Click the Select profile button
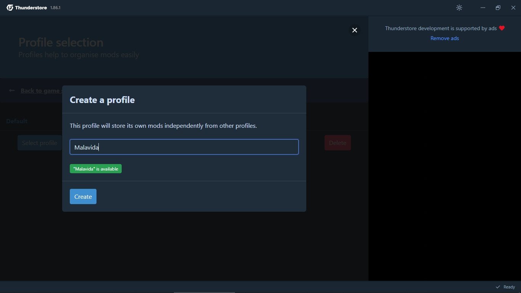521x293 pixels. pyautogui.click(x=40, y=143)
